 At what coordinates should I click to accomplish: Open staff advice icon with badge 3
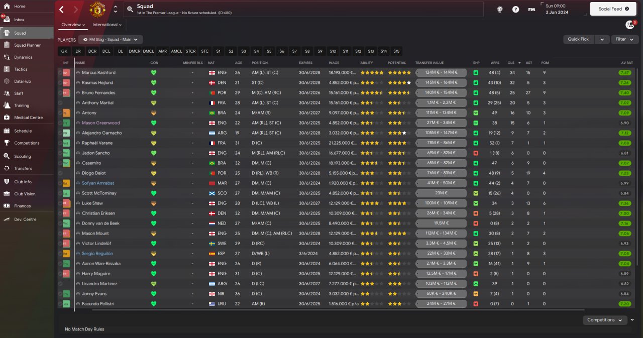[x=630, y=25]
